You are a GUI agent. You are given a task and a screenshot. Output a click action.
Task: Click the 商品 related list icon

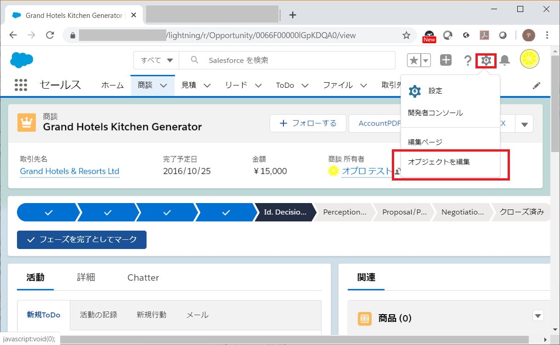click(365, 318)
